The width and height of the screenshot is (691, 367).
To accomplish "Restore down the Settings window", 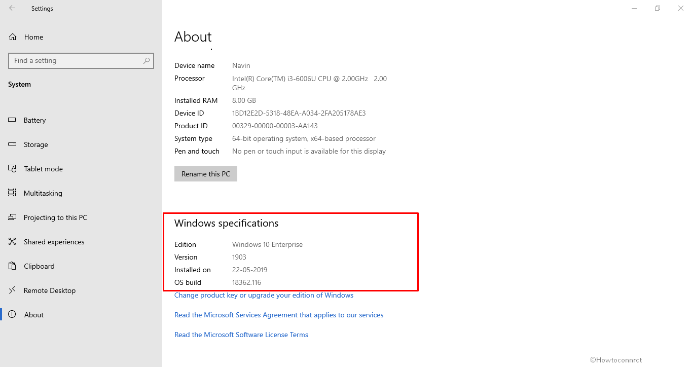I will point(658,8).
